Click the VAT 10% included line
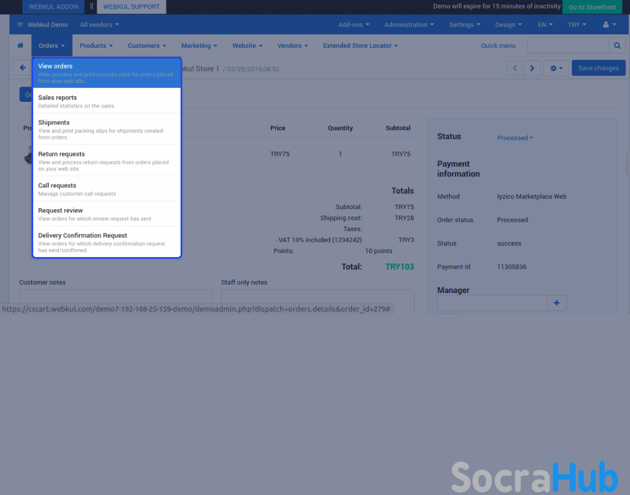The width and height of the screenshot is (630, 495). pos(318,240)
